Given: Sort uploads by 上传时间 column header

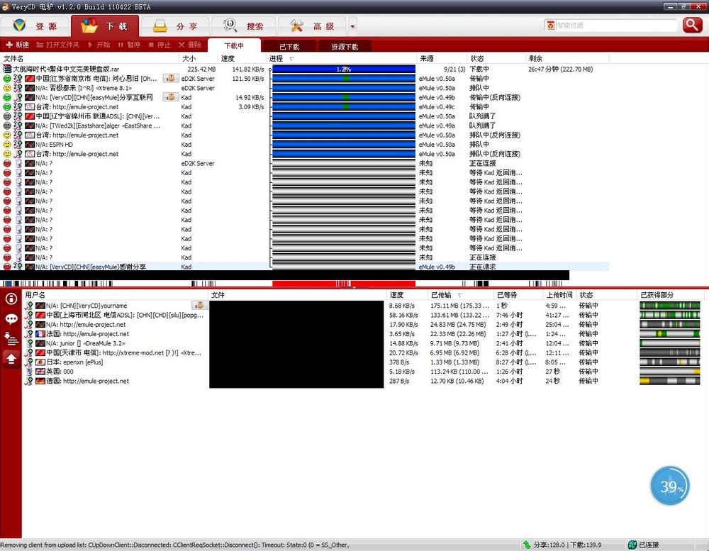Looking at the screenshot, I should (x=559, y=295).
